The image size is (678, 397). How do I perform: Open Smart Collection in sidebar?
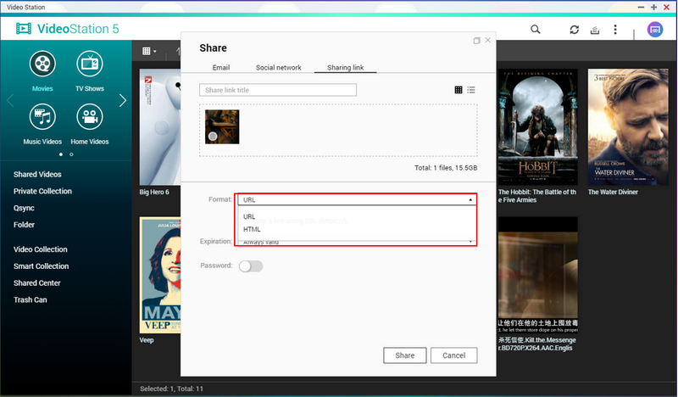coord(41,266)
